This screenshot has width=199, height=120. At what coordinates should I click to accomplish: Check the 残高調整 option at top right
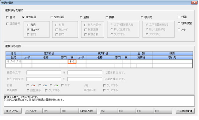pyautogui.click(x=179, y=23)
